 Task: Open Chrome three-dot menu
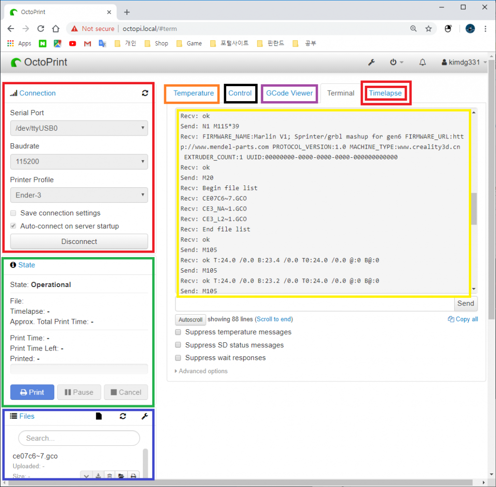tap(485, 29)
